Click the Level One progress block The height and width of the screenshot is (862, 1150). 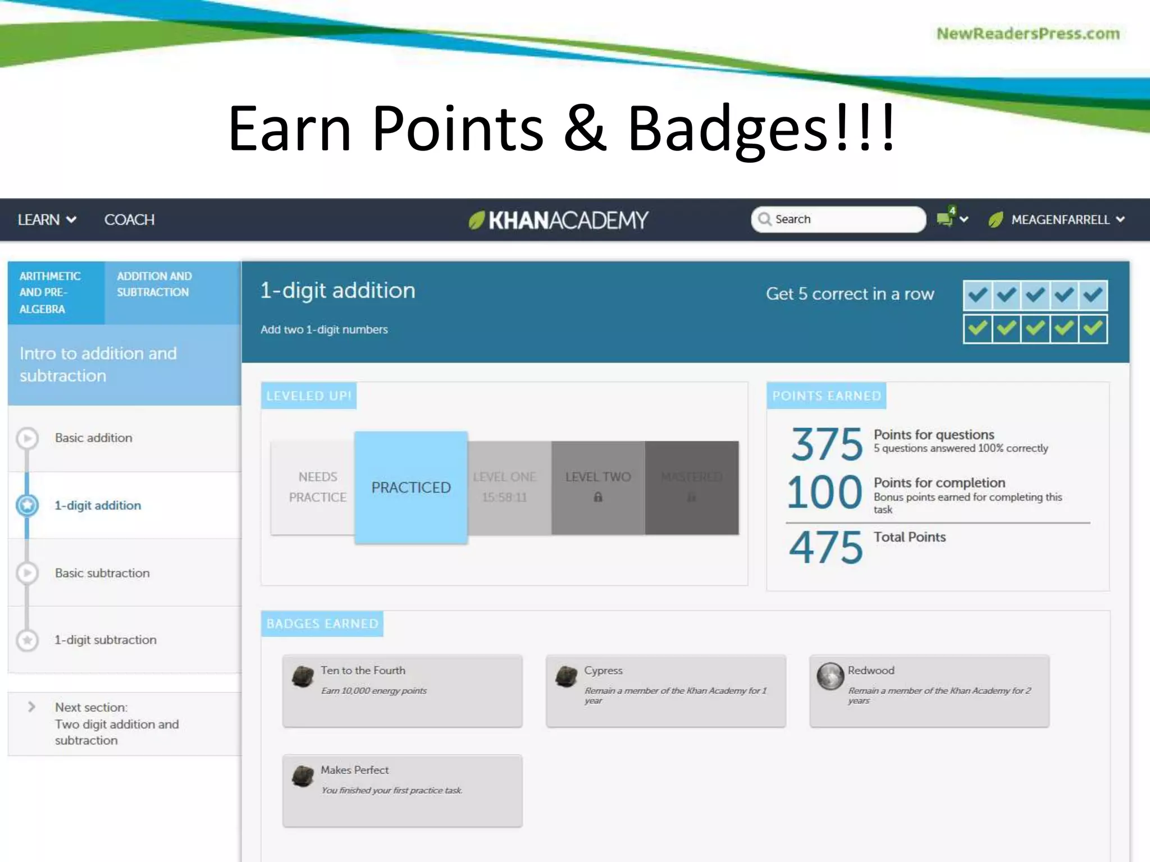[510, 487]
